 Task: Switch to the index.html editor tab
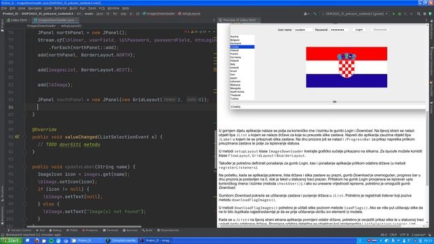(17, 20)
